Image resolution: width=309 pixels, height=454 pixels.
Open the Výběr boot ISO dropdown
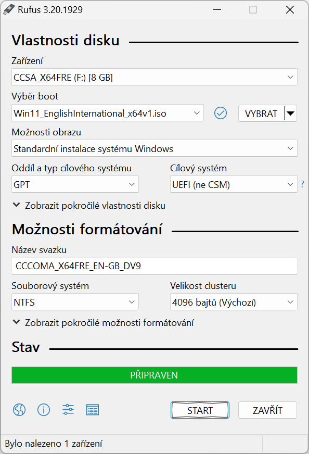point(108,113)
